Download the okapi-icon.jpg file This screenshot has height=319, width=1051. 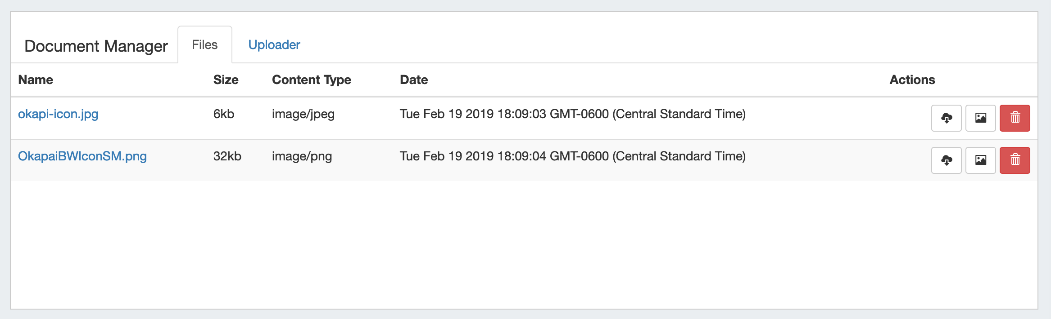[946, 118]
